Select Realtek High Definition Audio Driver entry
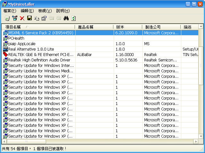The image size is (205, 153). pos(39,60)
